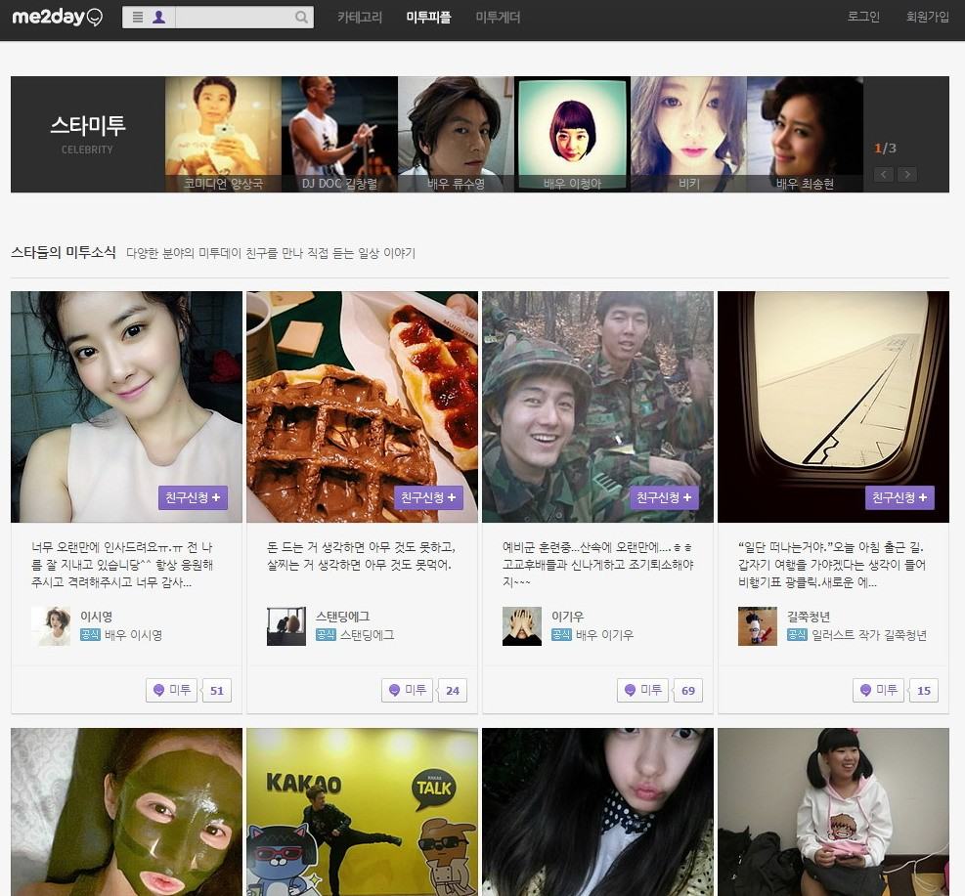Click 친구신청 + on 이시영's photo
The height and width of the screenshot is (896, 965).
pyautogui.click(x=193, y=498)
